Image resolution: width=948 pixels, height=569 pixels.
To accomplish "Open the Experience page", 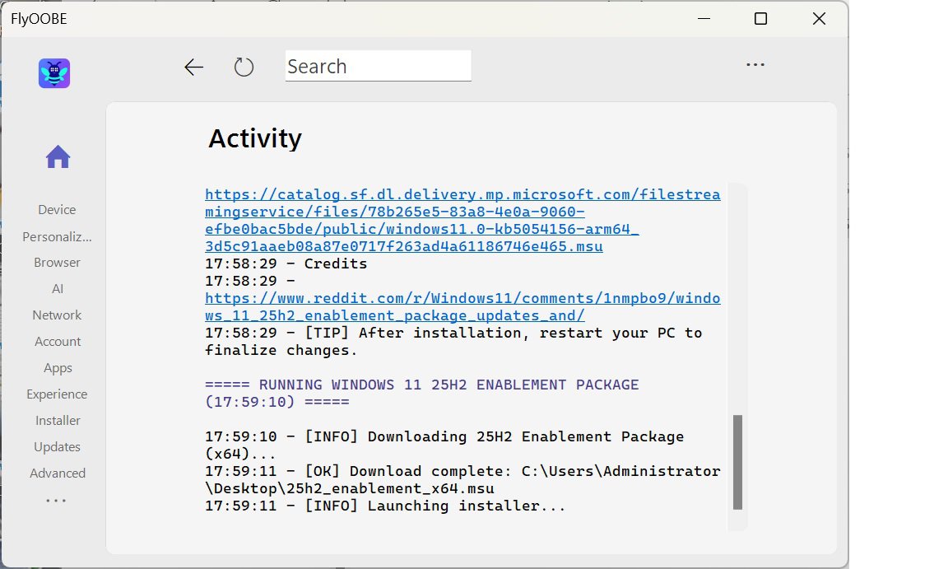I will pyautogui.click(x=57, y=394).
